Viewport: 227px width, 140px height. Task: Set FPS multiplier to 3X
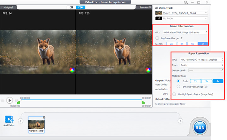pyautogui.click(x=182, y=44)
